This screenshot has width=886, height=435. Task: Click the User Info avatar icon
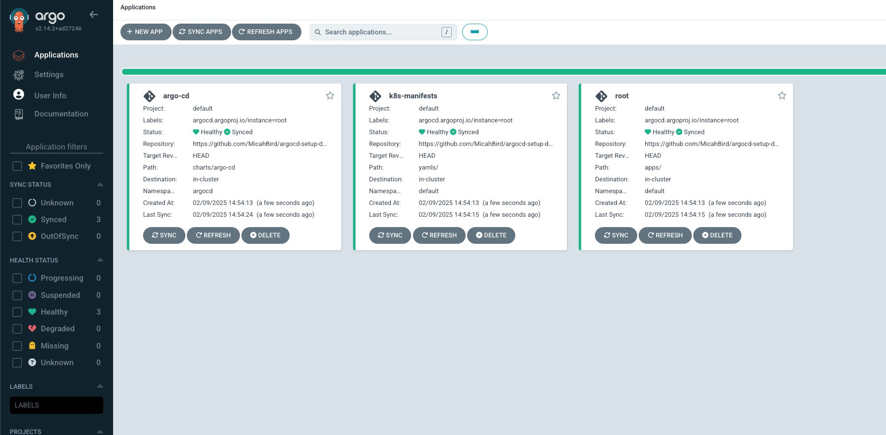coord(19,94)
